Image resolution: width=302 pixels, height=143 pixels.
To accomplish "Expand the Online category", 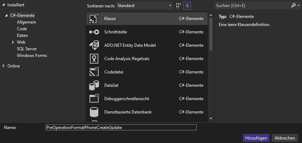I will point(4,66).
